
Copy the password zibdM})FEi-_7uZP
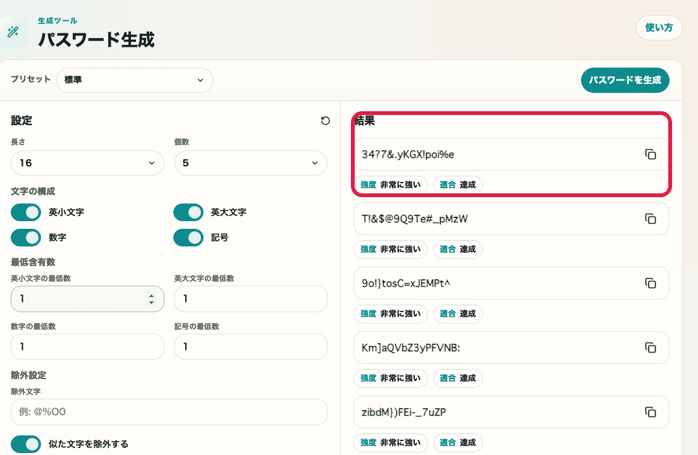pos(651,412)
